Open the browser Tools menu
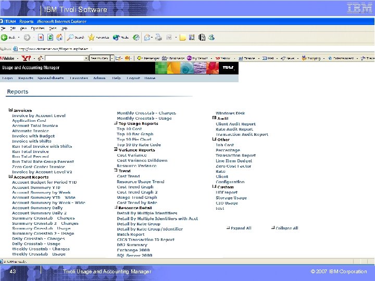The image size is (375, 281). coord(53,28)
